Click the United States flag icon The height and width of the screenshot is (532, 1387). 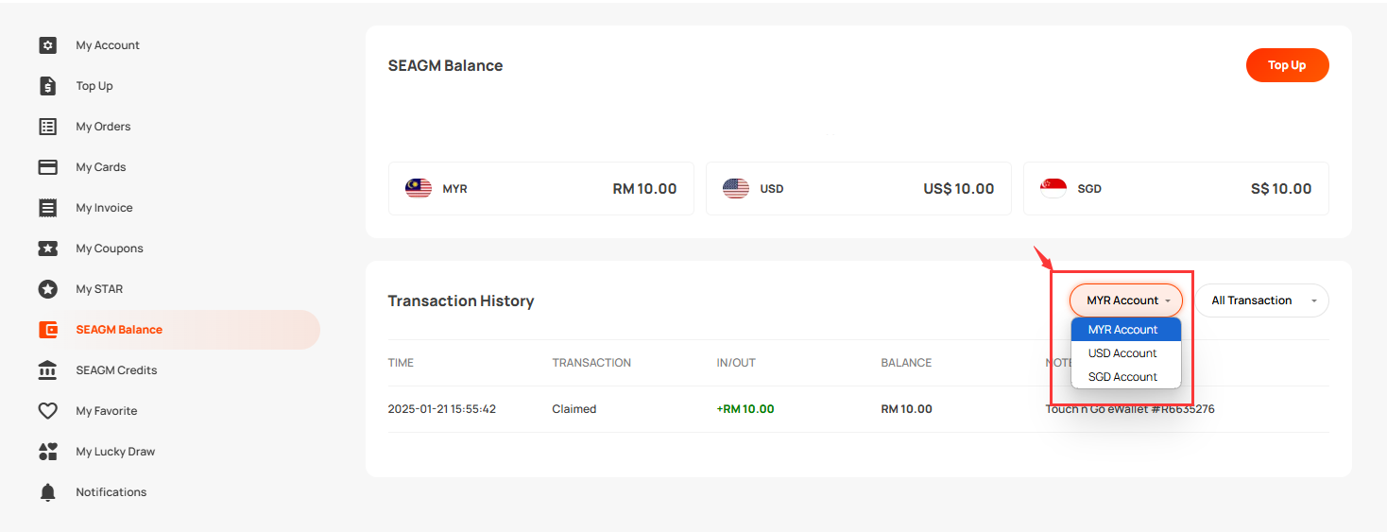pos(736,189)
